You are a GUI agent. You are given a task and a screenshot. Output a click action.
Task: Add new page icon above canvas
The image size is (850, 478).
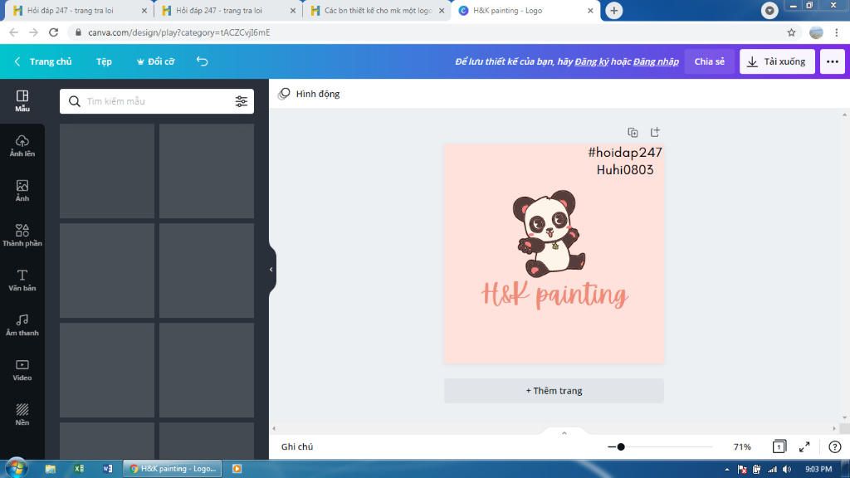(655, 132)
